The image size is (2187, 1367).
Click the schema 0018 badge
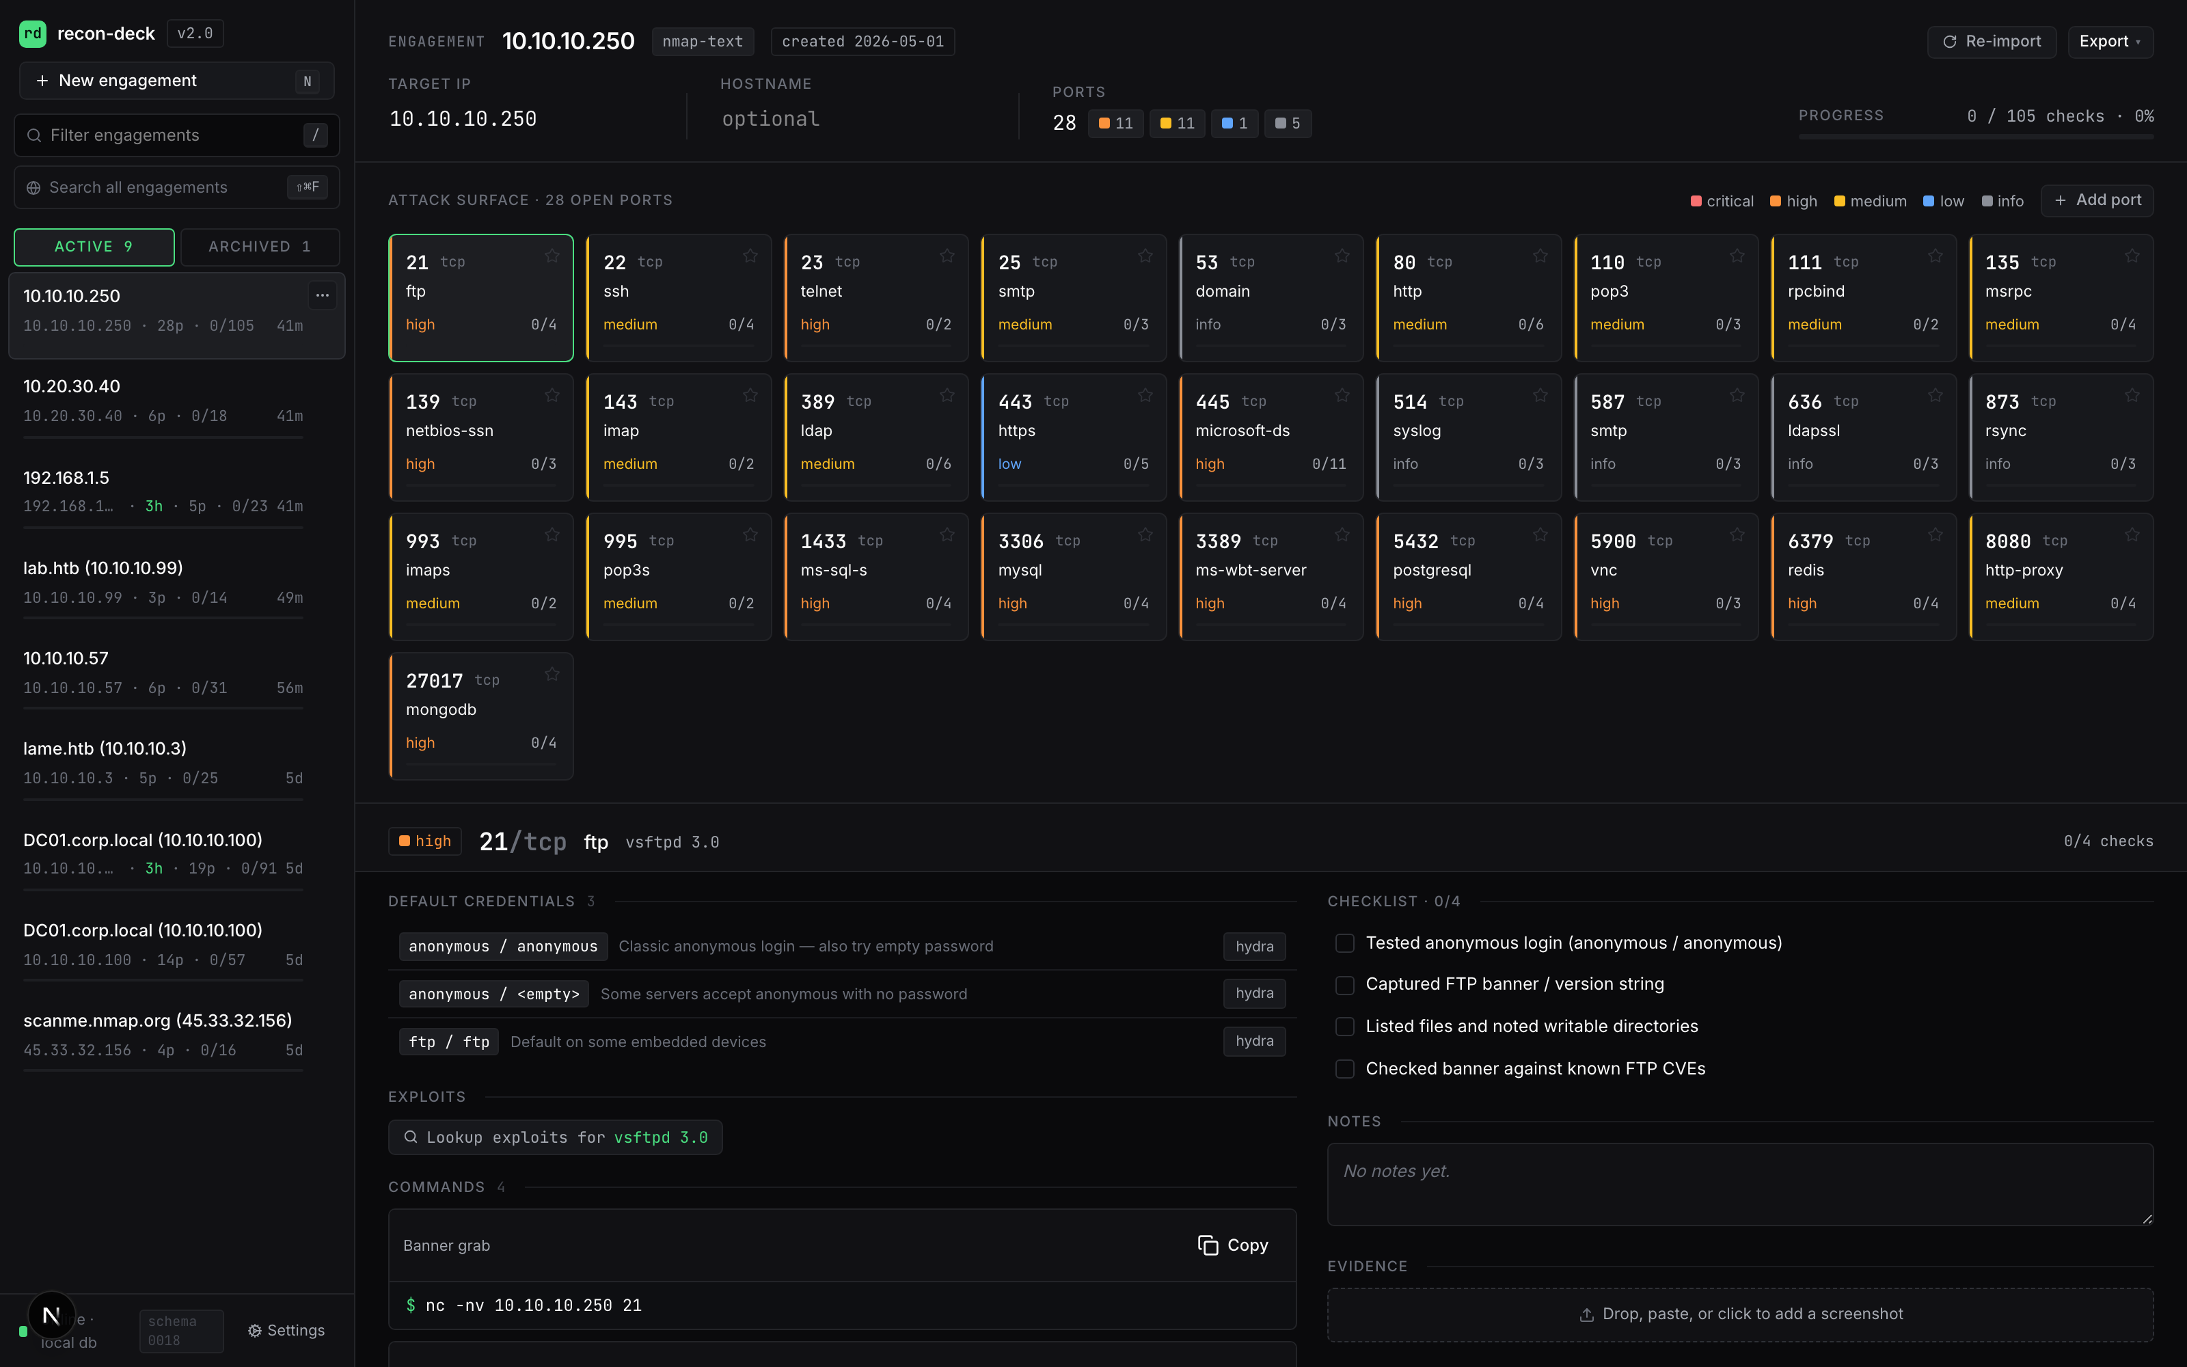click(180, 1331)
